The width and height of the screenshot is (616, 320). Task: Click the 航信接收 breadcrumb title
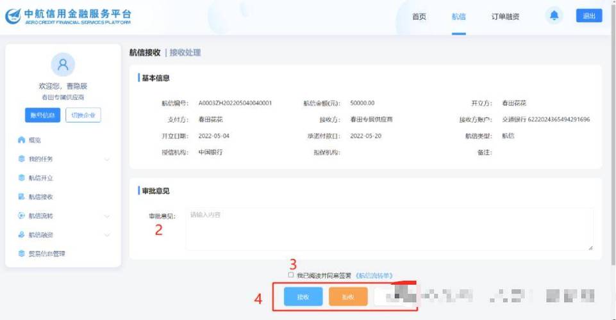click(145, 52)
